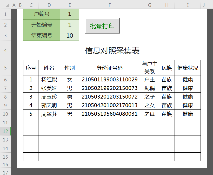Click the 结束编号 label cell
The image size is (213, 175).
[x=42, y=35]
